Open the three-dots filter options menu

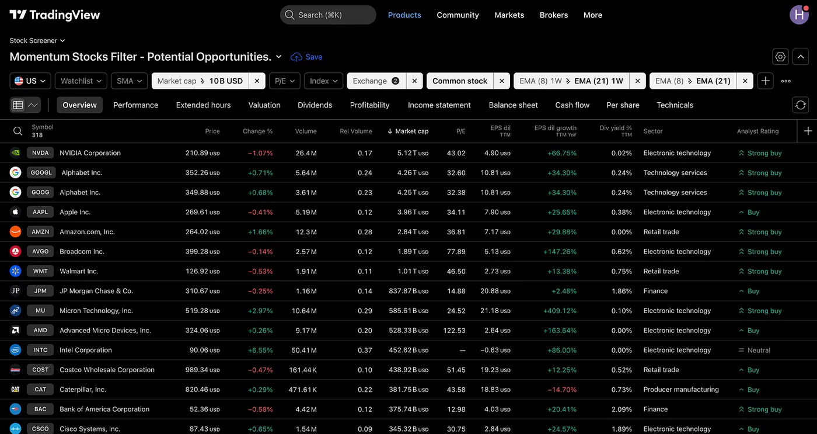[x=786, y=81]
